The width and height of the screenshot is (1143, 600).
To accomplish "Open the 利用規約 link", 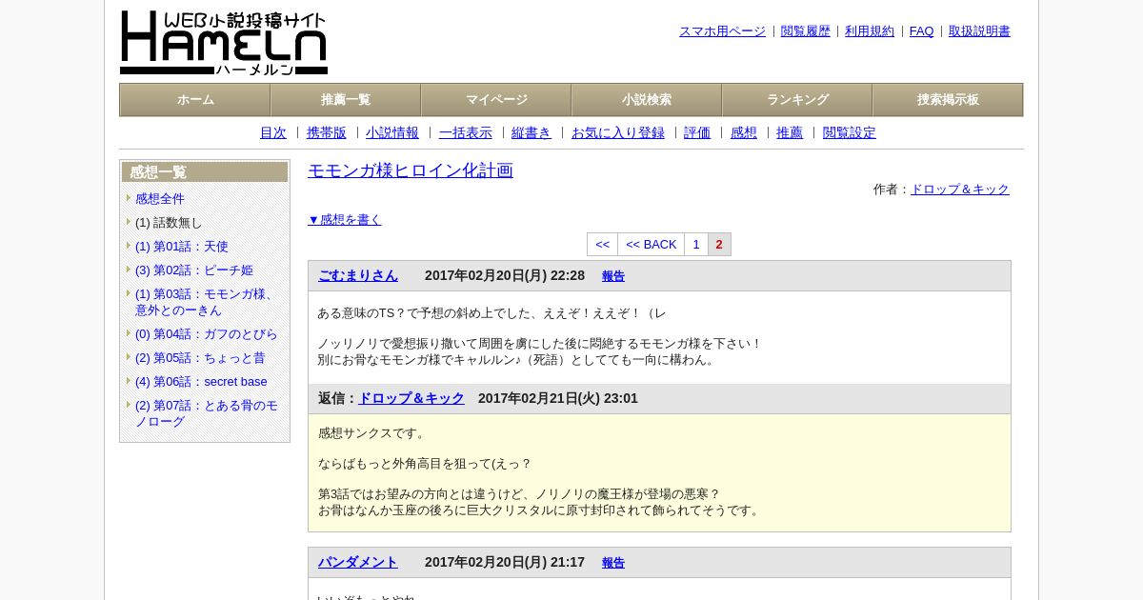I will point(870,31).
